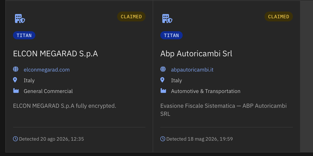313x156 pixels.
Task: Click CLAIMED badge on ELCON MEGARAD card
Action: pos(131,17)
